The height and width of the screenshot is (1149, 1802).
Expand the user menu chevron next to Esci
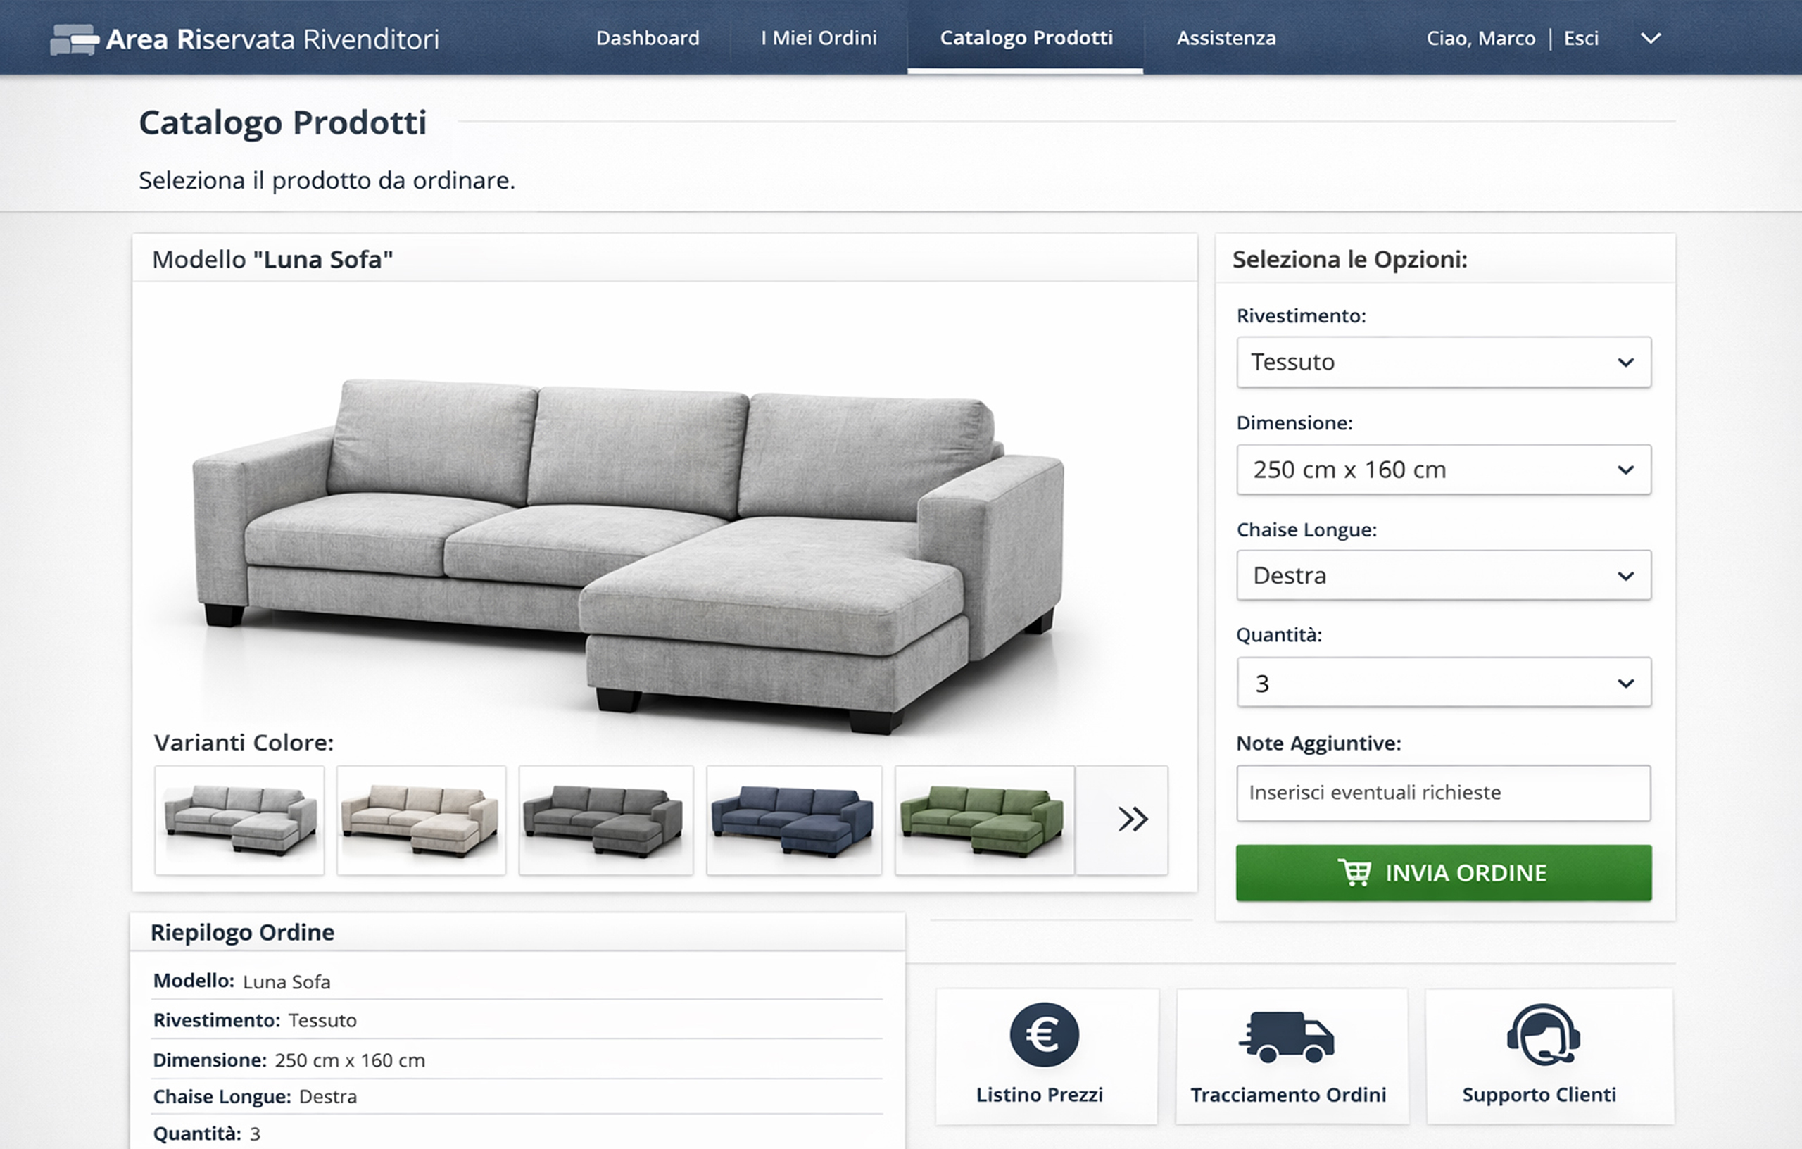pyautogui.click(x=1651, y=38)
